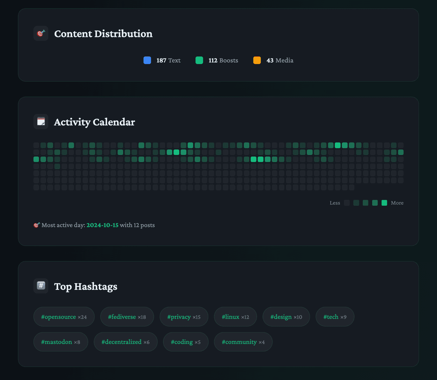Open the #linux ×12 hashtag chip
Screen dimensions: 437x380
click(x=235, y=317)
